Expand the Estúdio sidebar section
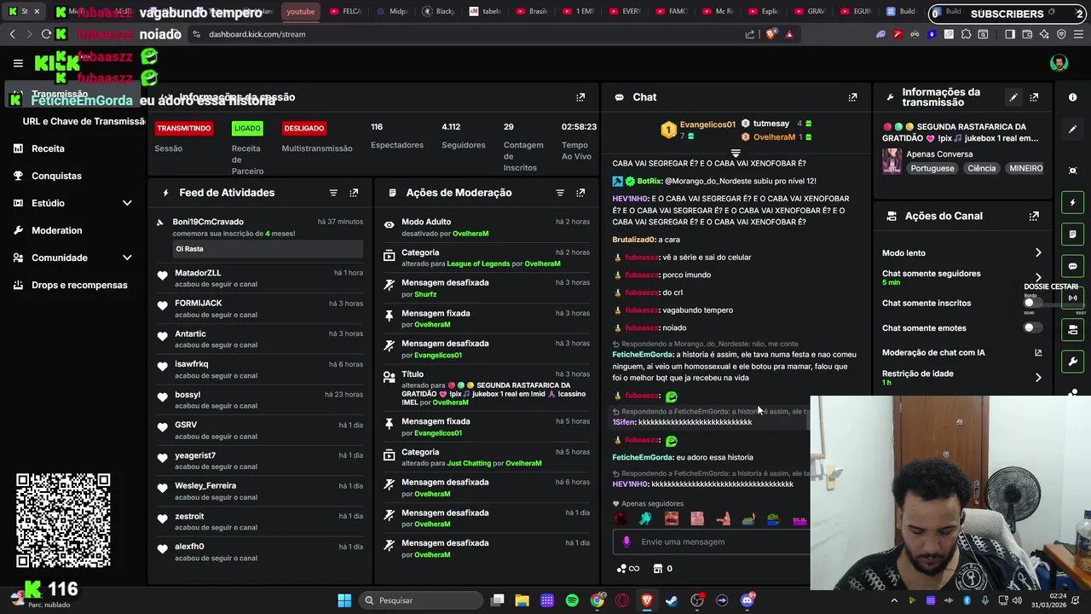Viewport: 1091px width, 614px height. [127, 203]
